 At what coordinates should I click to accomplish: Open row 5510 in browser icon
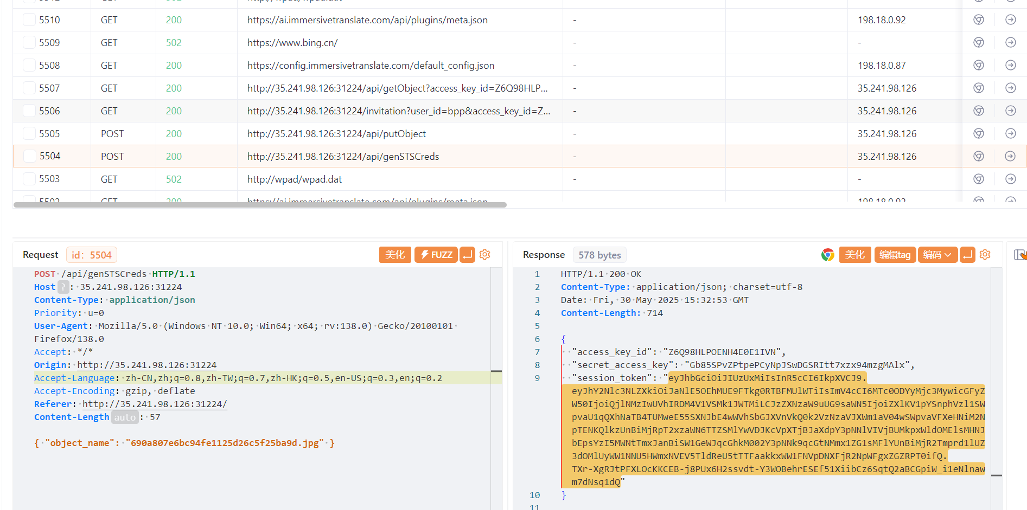click(x=979, y=20)
